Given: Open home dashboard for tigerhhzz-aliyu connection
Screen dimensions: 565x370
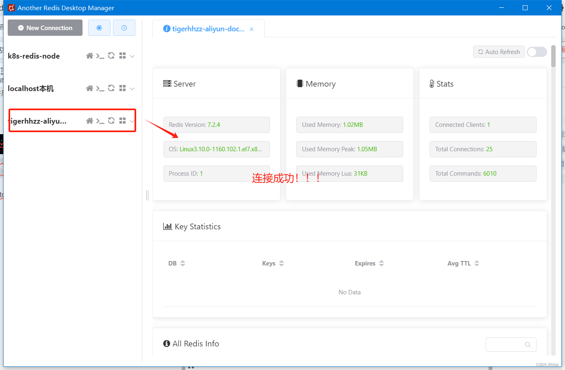Looking at the screenshot, I should click(89, 121).
